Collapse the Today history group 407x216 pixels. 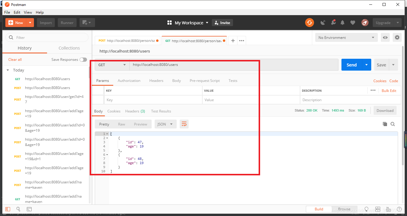(x=8, y=70)
